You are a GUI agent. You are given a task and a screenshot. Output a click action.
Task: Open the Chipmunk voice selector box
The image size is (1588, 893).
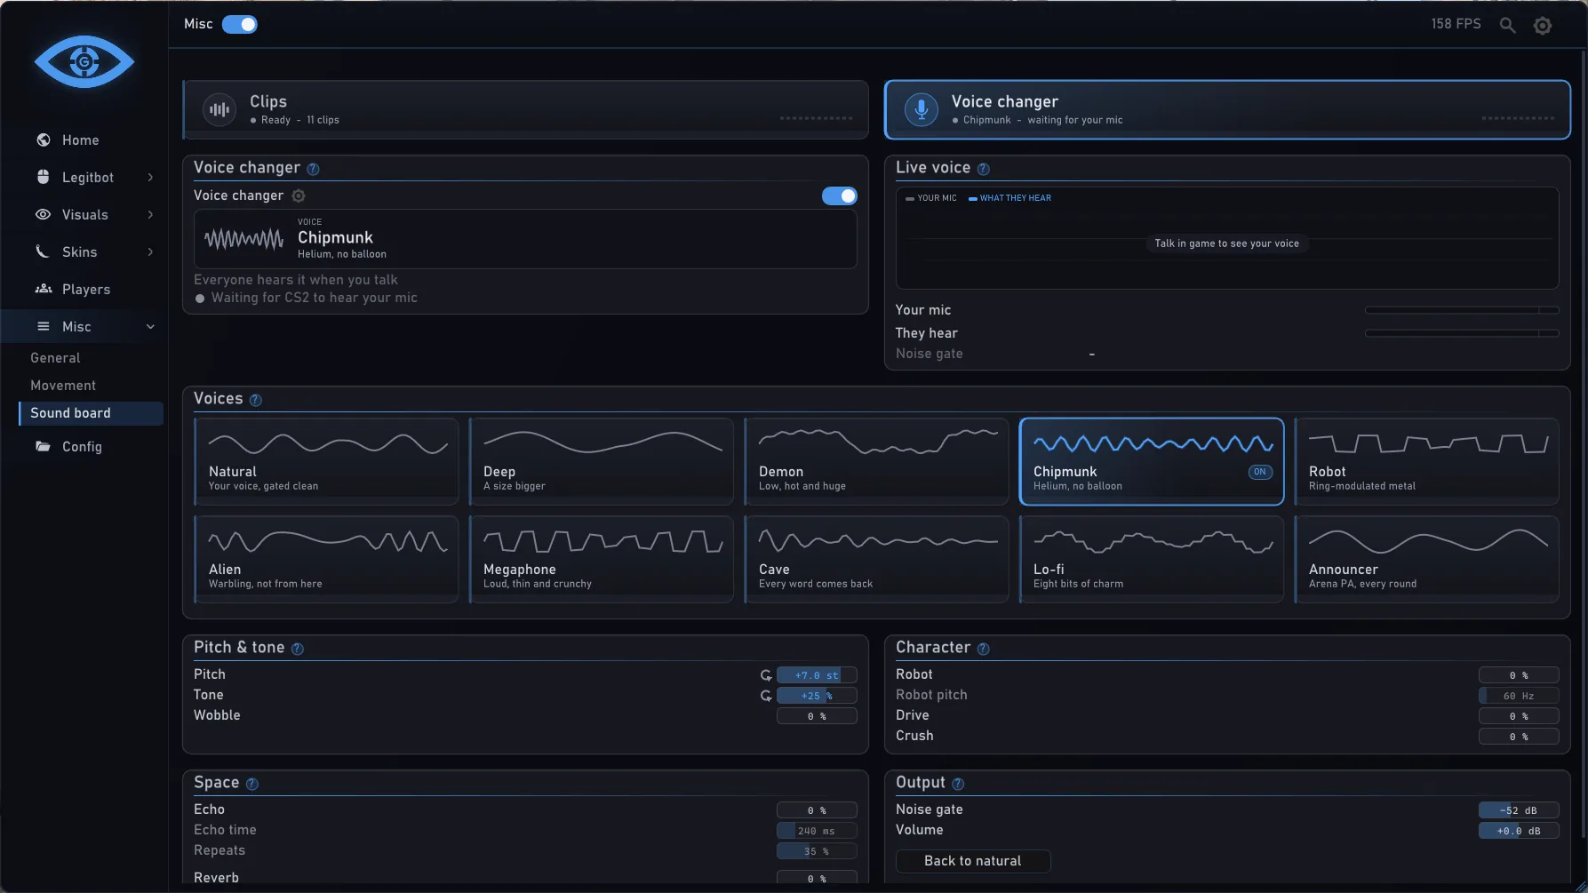click(x=525, y=239)
